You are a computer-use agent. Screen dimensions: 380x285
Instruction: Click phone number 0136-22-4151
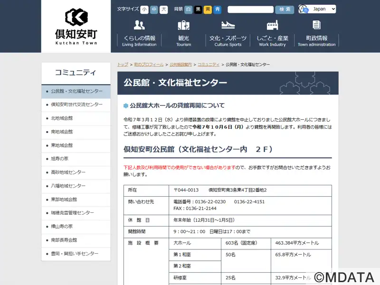[249, 202]
